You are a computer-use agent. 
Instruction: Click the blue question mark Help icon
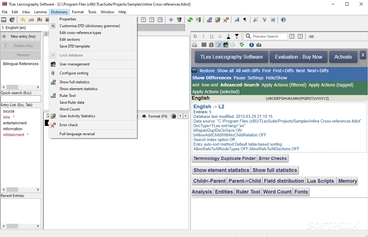tap(283, 20)
